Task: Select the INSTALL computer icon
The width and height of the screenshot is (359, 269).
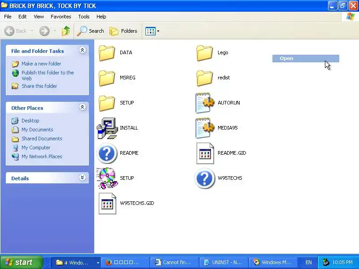Action: tap(107, 128)
